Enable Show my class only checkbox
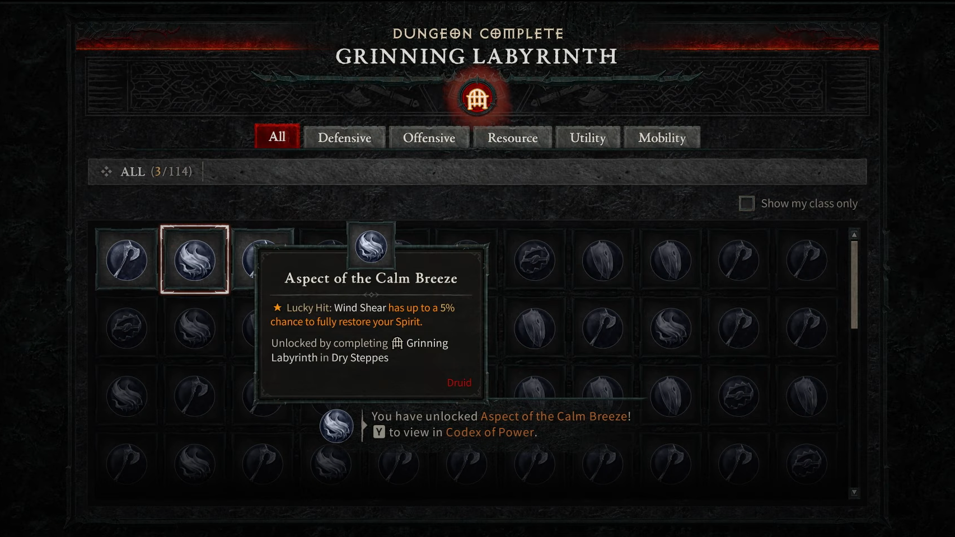Image resolution: width=955 pixels, height=537 pixels. [x=747, y=204]
